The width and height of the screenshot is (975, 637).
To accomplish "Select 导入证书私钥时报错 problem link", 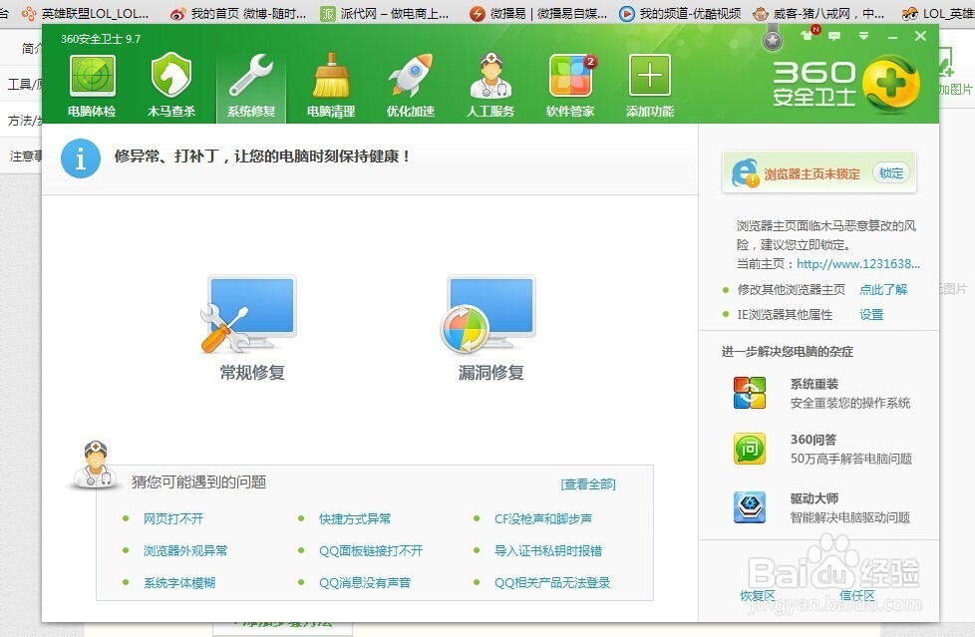I will [x=548, y=550].
